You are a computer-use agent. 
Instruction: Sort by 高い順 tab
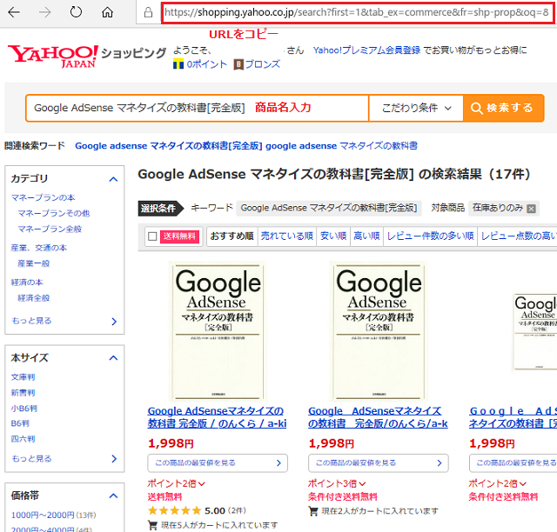click(x=366, y=236)
